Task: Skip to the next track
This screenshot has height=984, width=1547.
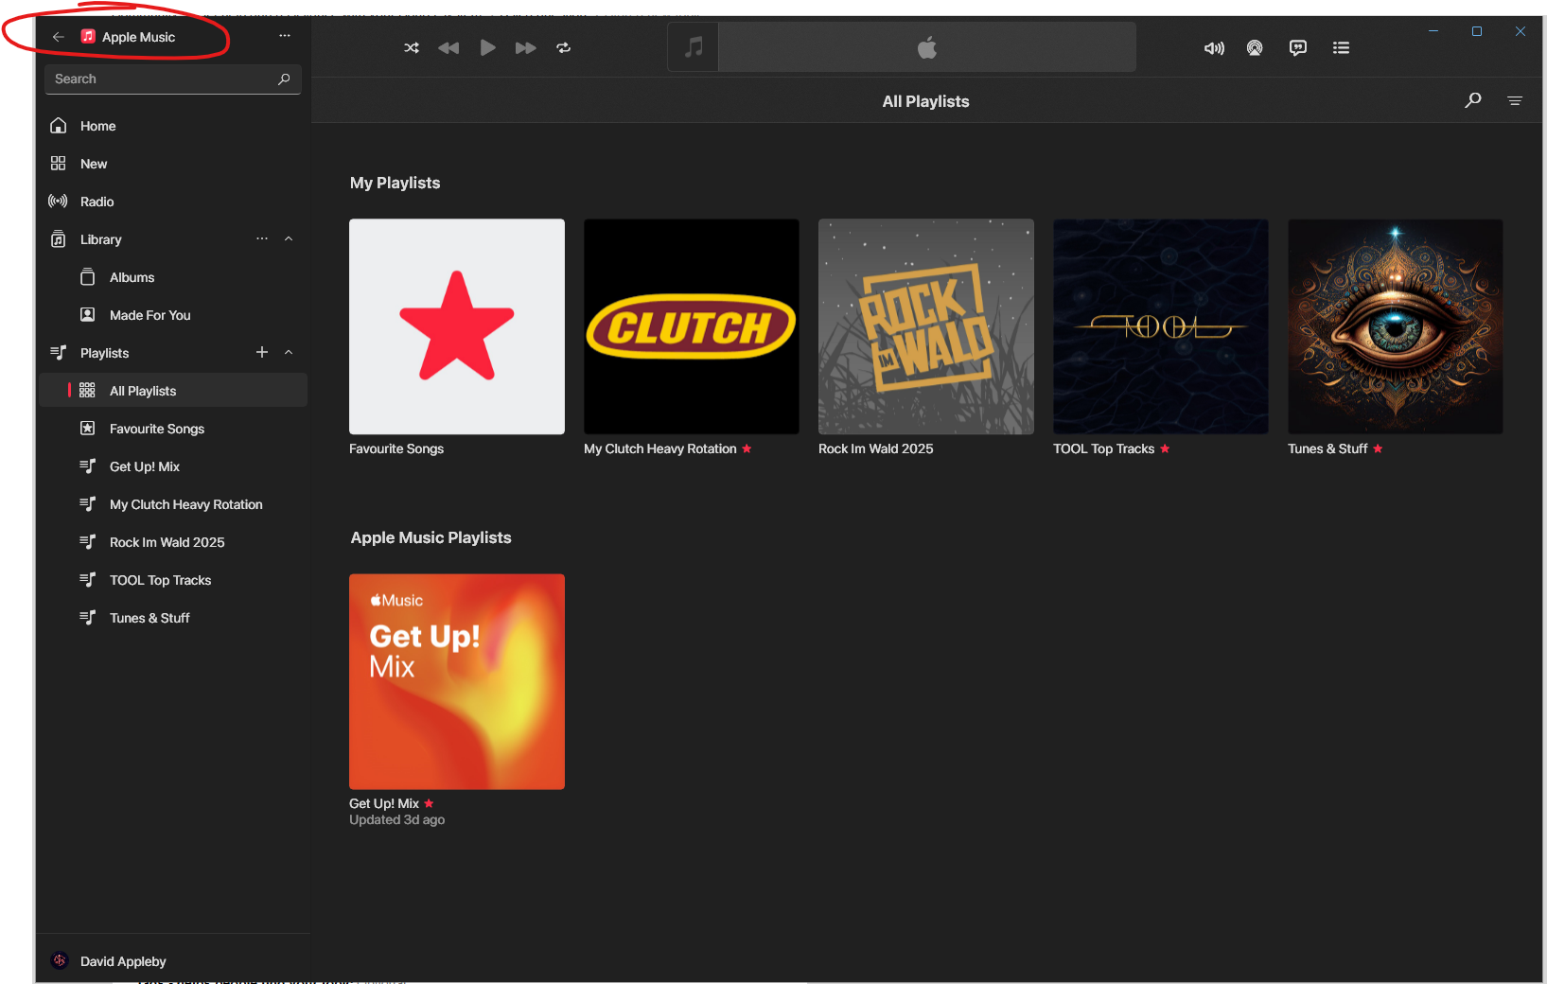Action: click(x=526, y=48)
